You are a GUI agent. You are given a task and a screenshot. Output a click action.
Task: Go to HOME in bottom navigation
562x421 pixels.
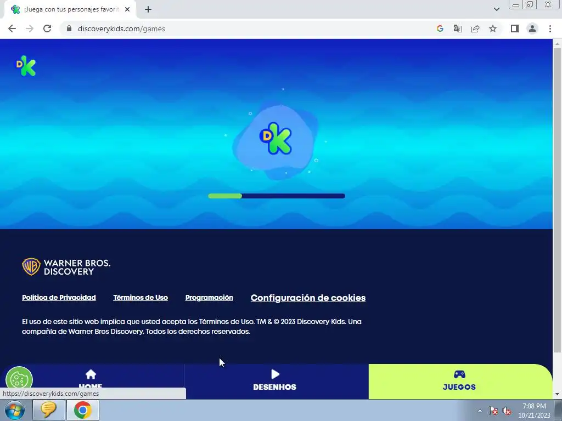(x=91, y=380)
